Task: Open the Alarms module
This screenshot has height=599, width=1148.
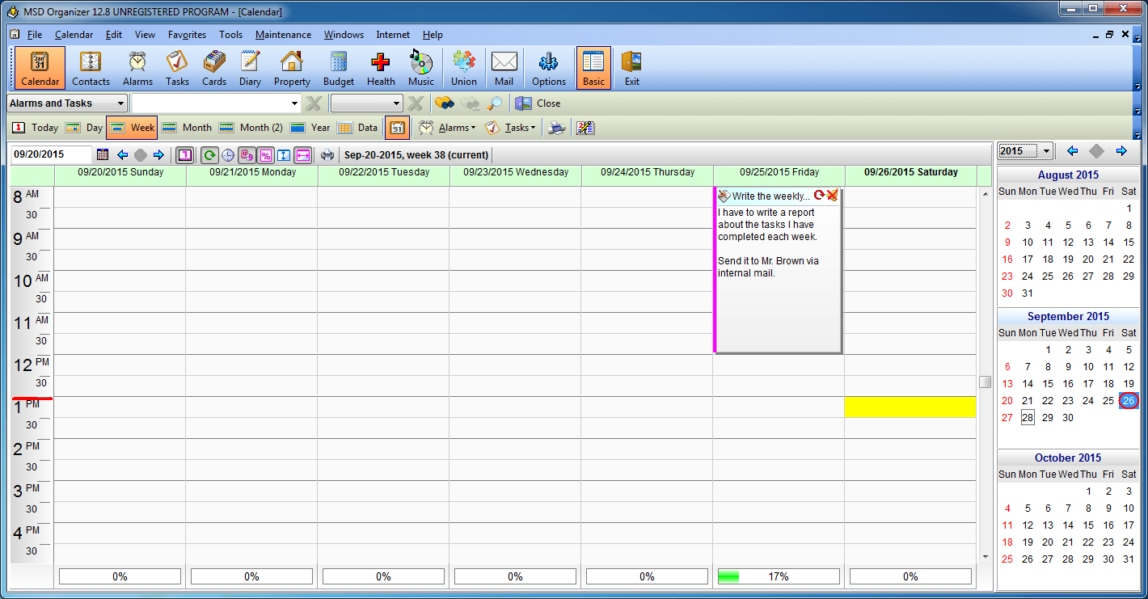Action: 137,68
